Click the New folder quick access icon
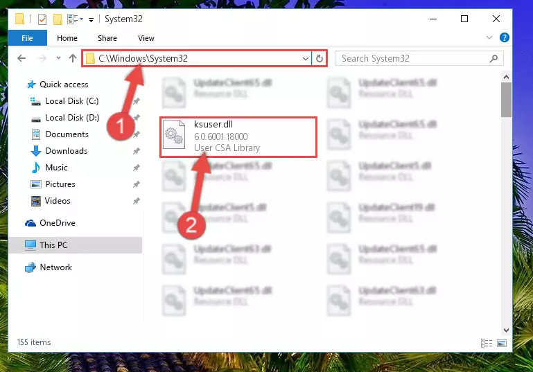Screen dimensions: 533x372 58,19
